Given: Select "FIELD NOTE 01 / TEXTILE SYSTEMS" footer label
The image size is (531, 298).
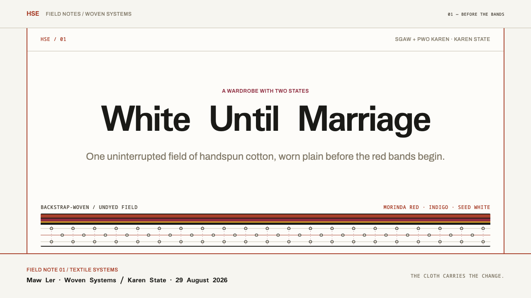Looking at the screenshot, I should [72, 270].
